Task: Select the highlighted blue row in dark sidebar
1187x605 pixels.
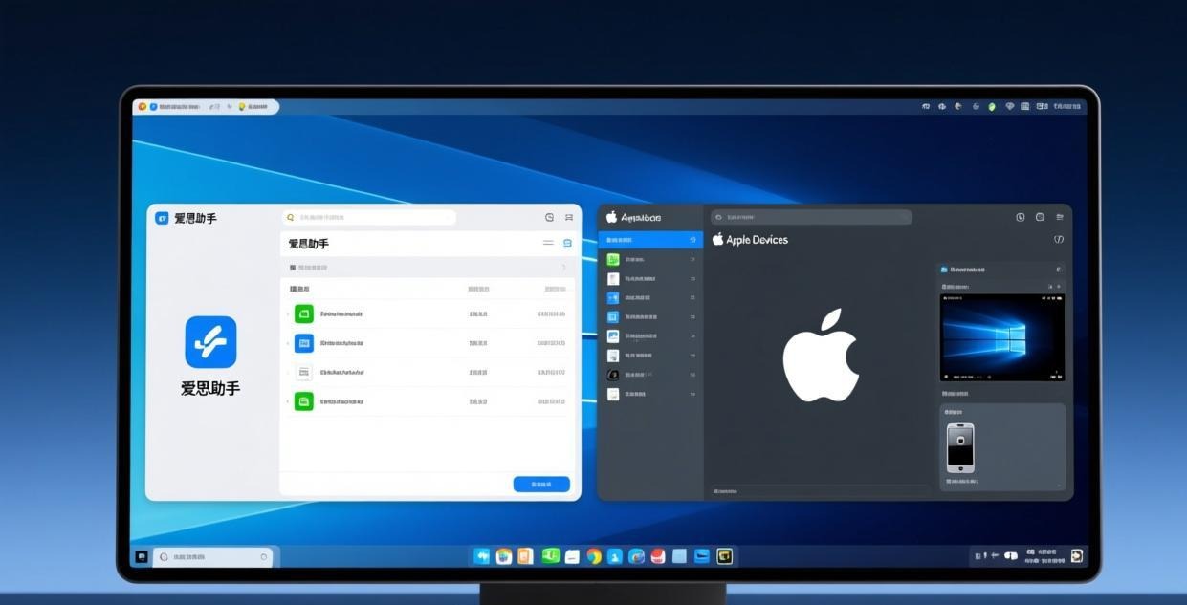Action: point(650,240)
